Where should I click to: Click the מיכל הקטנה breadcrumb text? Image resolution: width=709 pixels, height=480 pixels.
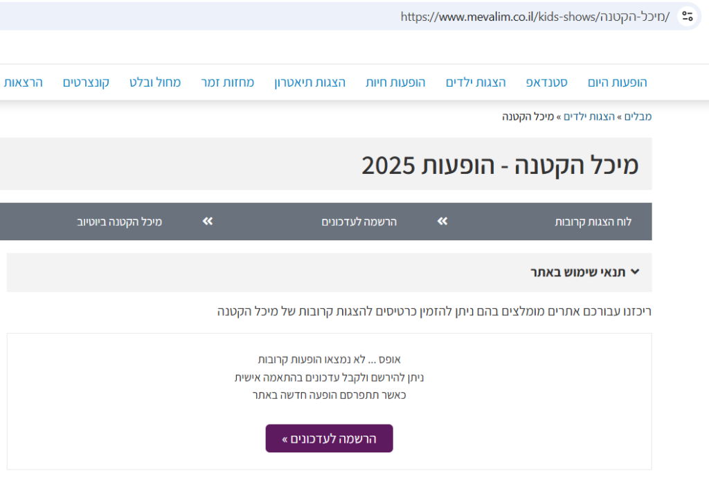tap(528, 117)
